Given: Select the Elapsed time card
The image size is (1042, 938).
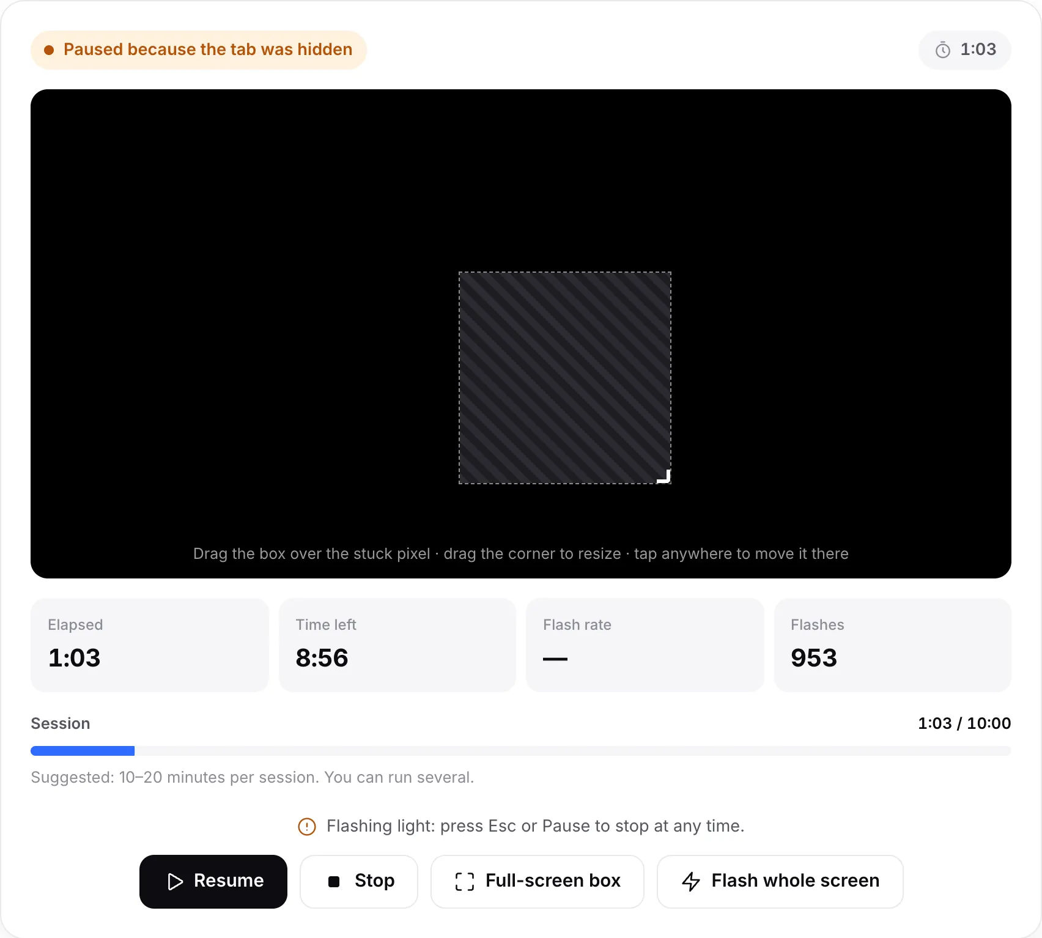Looking at the screenshot, I should (150, 645).
